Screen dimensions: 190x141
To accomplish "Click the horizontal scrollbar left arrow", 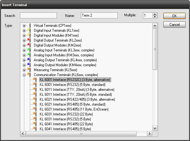I will [23, 134].
